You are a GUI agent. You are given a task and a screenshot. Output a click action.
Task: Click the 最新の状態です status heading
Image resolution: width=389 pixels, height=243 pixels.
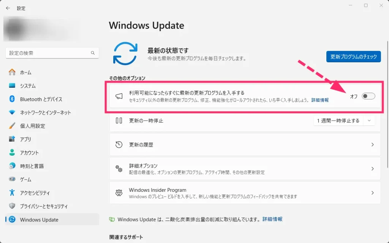point(168,50)
